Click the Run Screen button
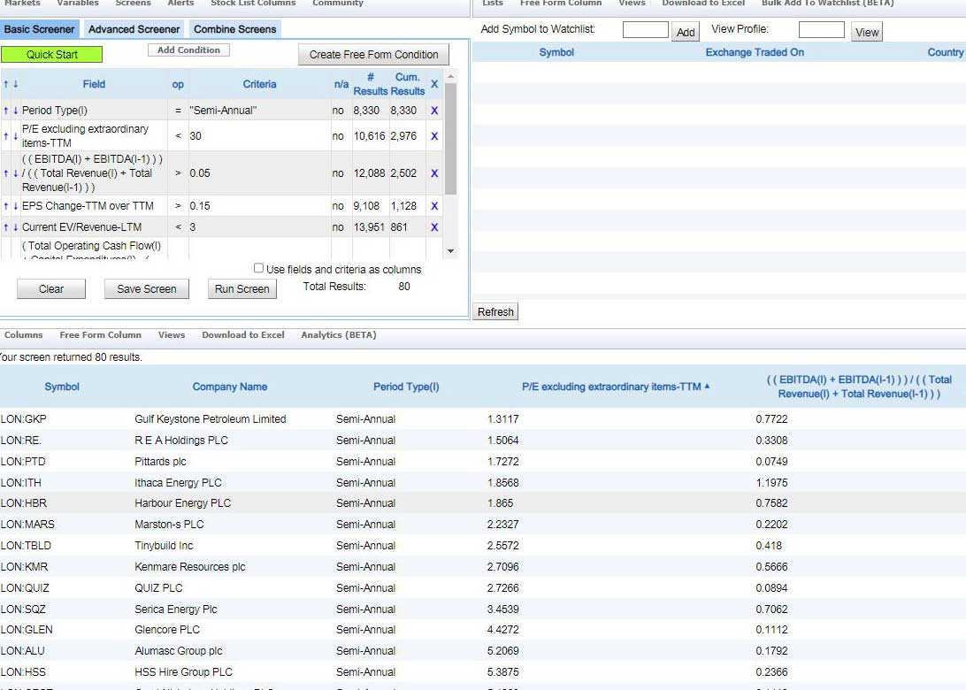 tap(241, 288)
